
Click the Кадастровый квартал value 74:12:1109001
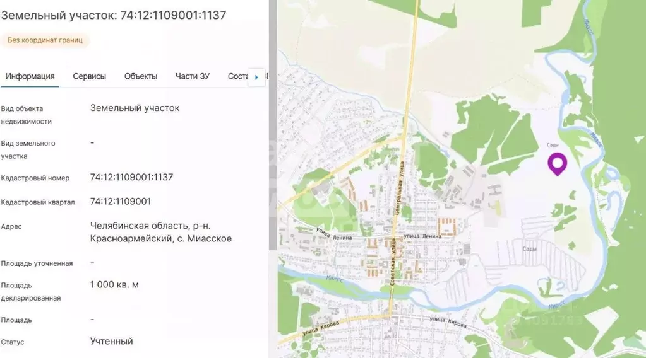(121, 201)
